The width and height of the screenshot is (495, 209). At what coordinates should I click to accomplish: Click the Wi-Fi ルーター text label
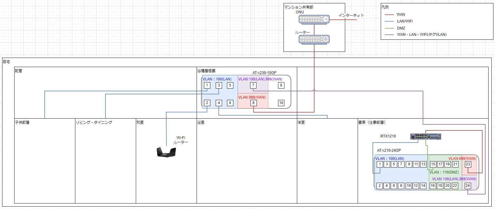(181, 140)
